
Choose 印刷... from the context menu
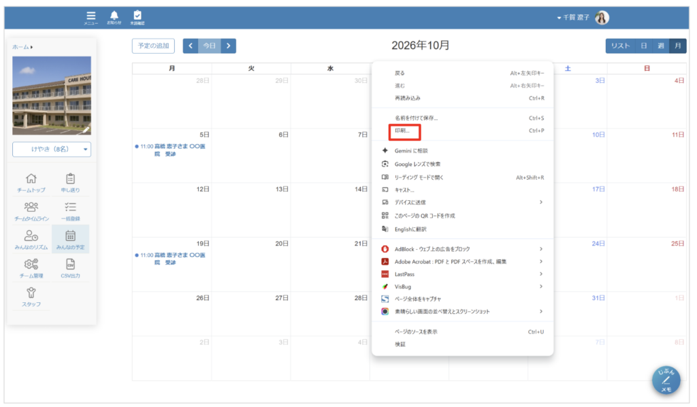pyautogui.click(x=462, y=131)
